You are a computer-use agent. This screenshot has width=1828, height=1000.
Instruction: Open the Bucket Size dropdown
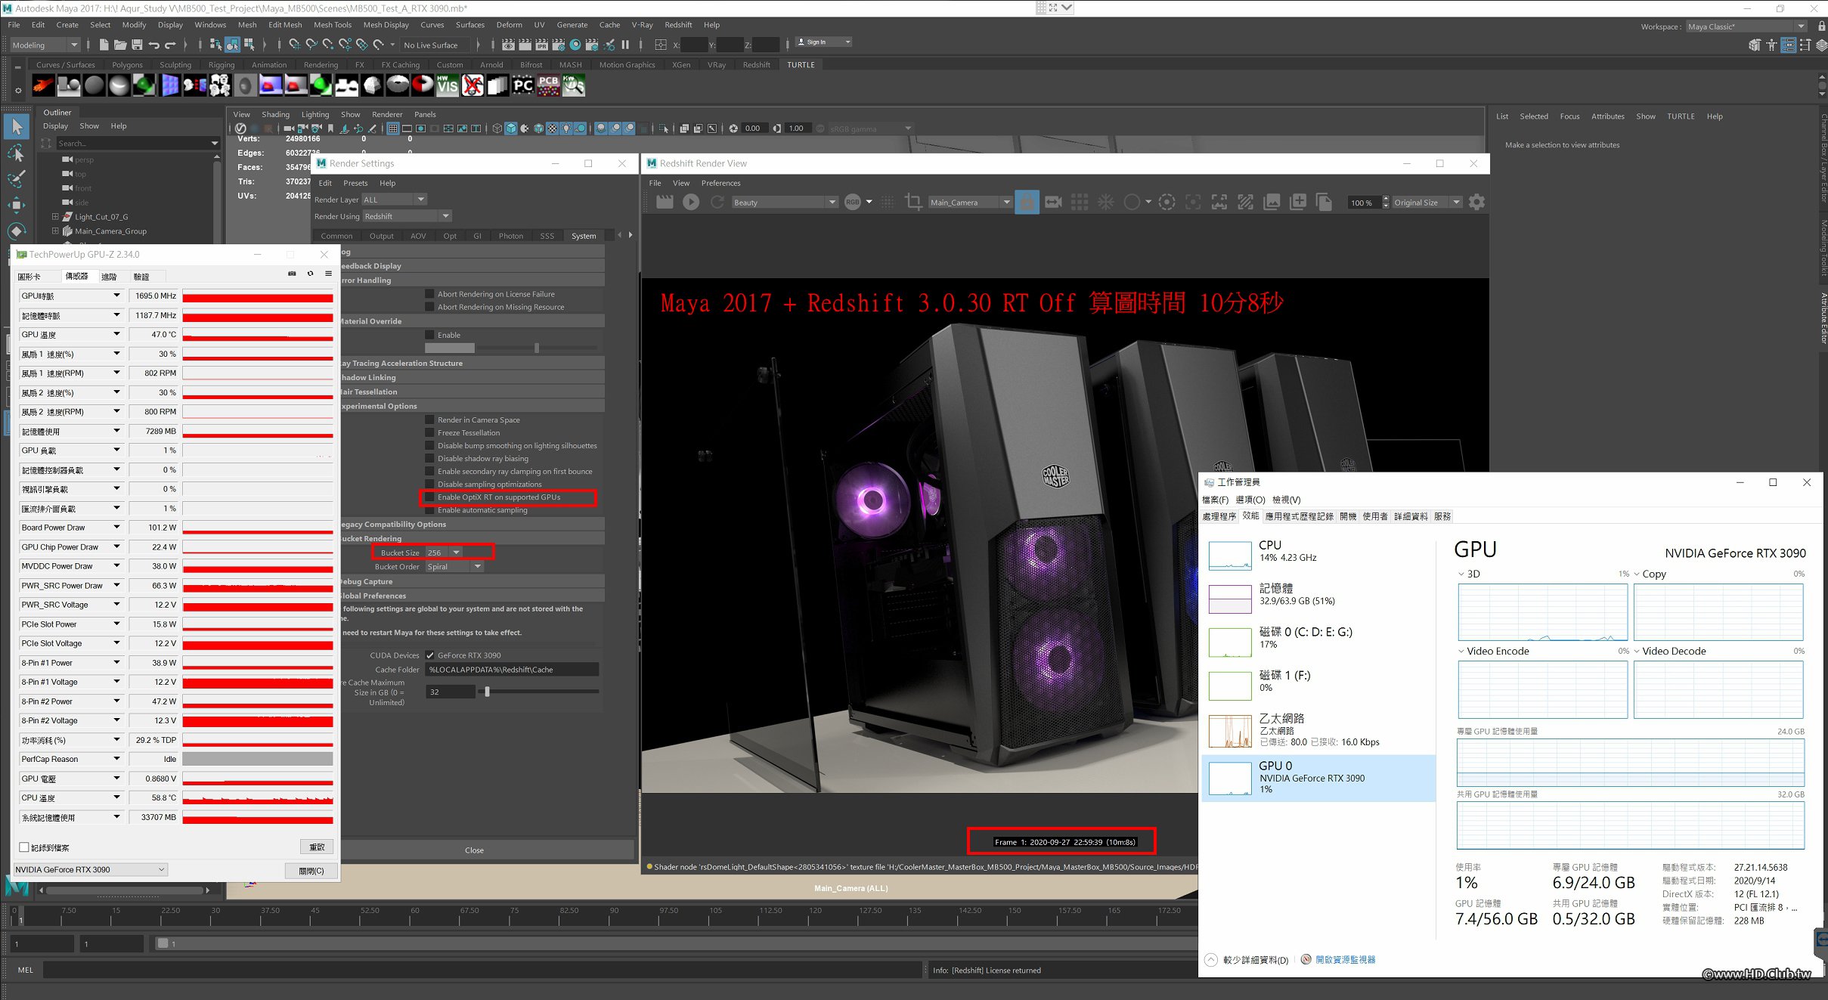coord(444,553)
